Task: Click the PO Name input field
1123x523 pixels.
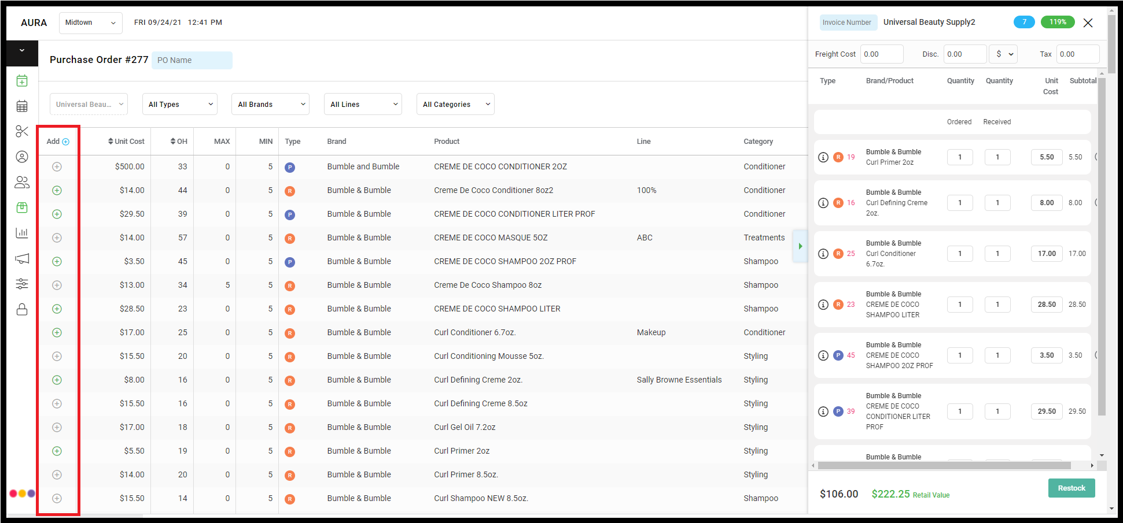Action: (x=192, y=60)
